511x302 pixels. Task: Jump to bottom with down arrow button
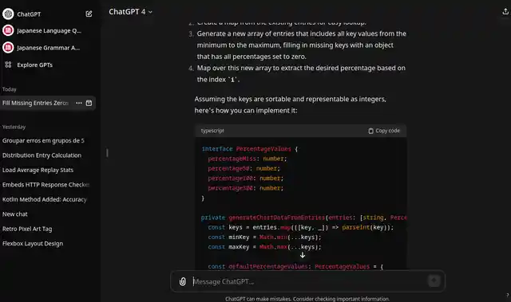coord(303,255)
